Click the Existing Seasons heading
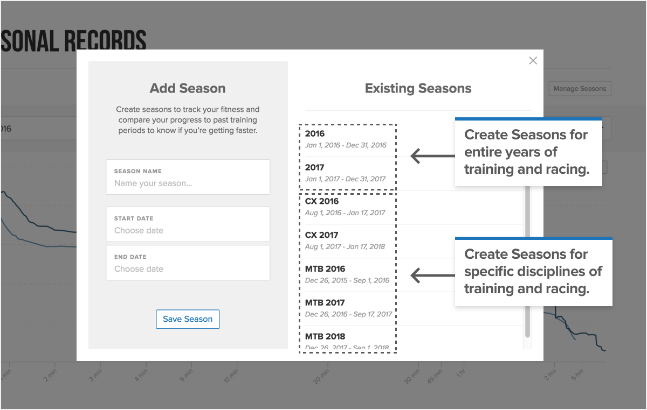The height and width of the screenshot is (410, 647). (418, 88)
